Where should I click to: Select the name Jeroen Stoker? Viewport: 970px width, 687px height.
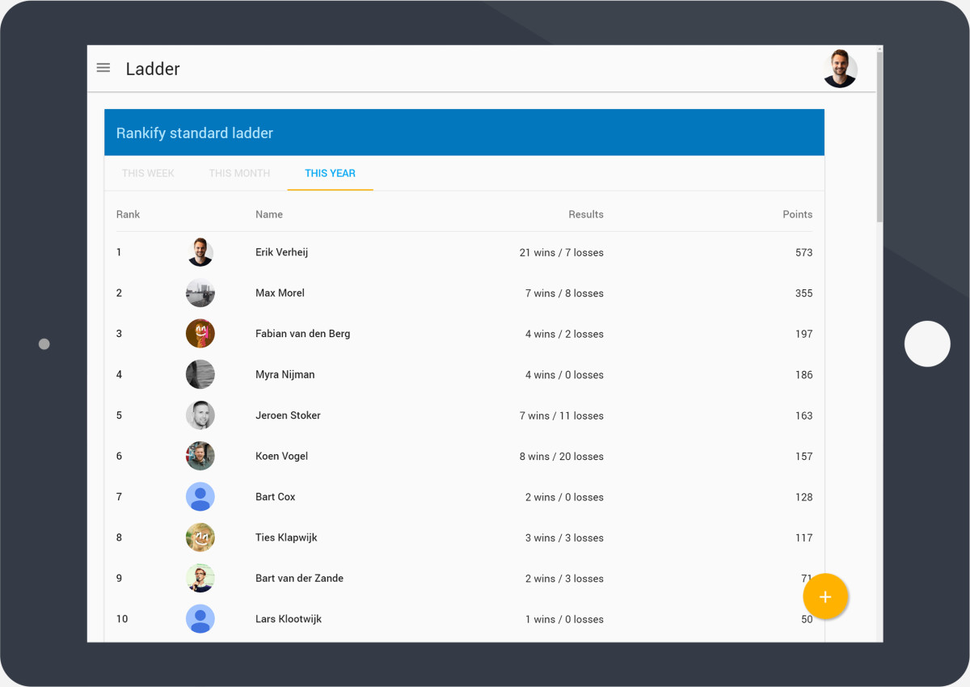pos(288,415)
